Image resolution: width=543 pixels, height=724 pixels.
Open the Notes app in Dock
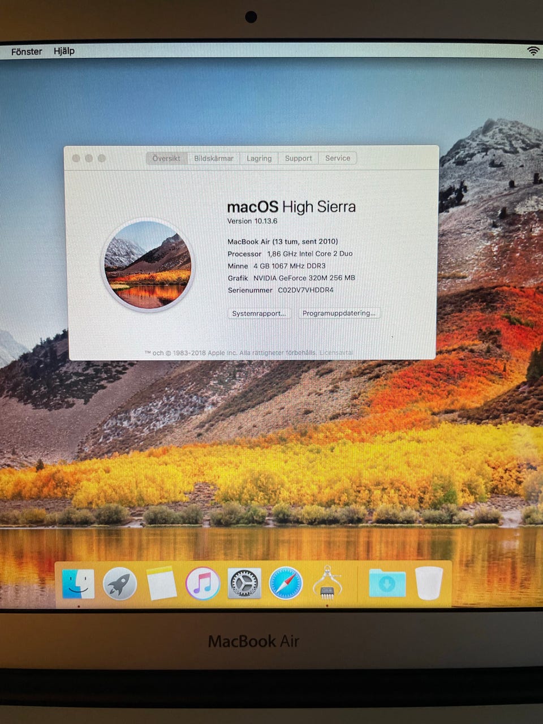pyautogui.click(x=162, y=583)
